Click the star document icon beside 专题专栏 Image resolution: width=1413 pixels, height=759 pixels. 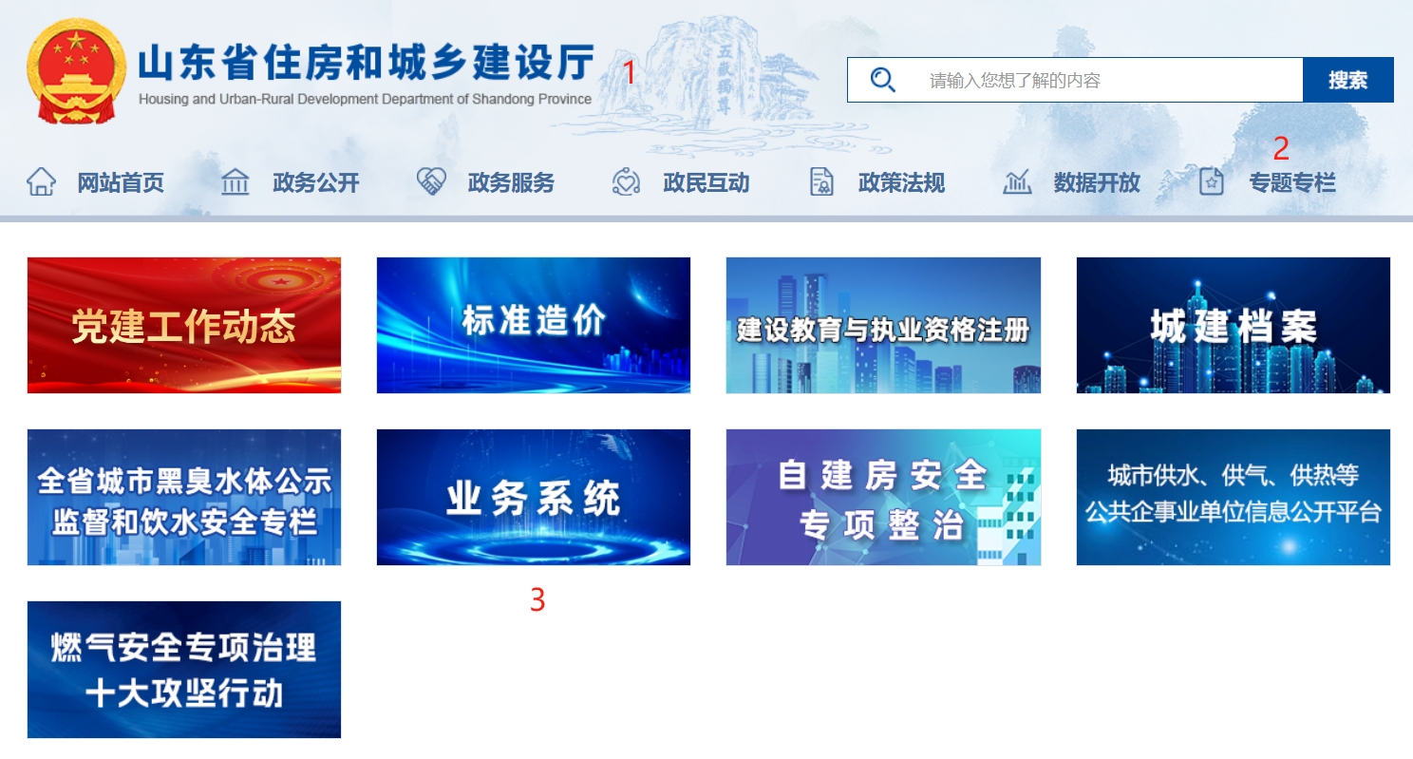tap(1211, 181)
